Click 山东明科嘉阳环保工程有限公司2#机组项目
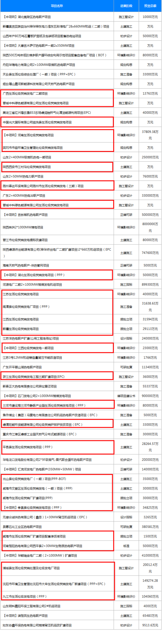Image resolution: width=162 pixels, height=631 pixels. (31, 606)
